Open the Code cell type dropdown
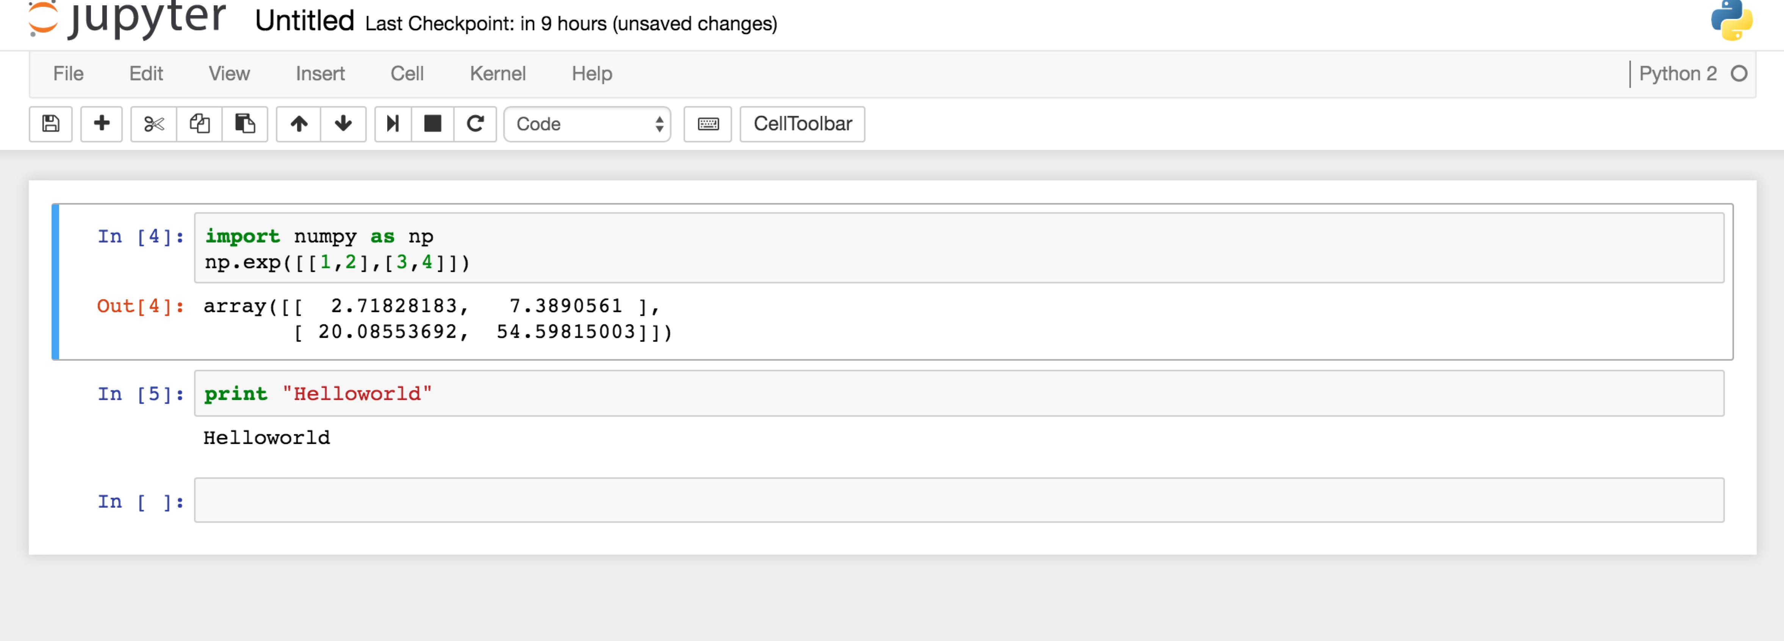This screenshot has height=641, width=1784. click(587, 124)
